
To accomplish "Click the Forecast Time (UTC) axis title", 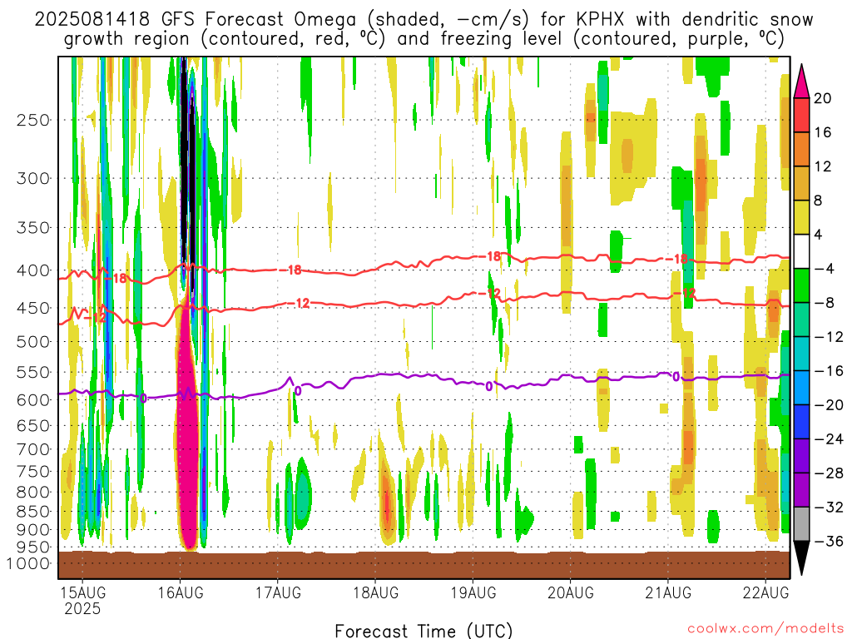I will tap(424, 631).
